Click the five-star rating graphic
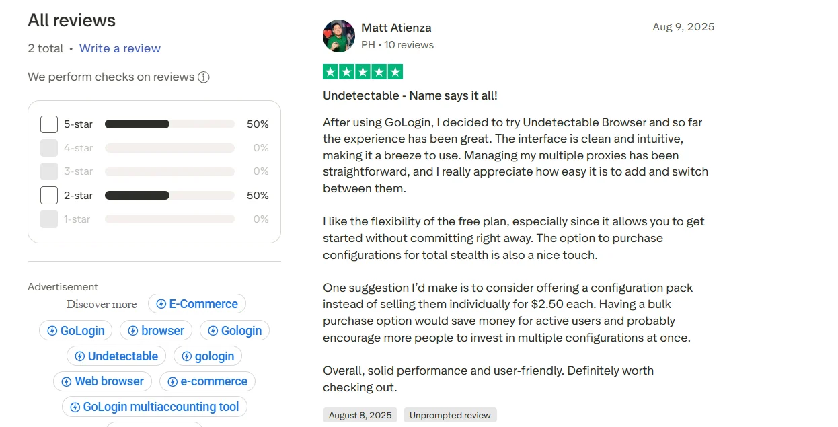This screenshot has height=427, width=838. (363, 72)
